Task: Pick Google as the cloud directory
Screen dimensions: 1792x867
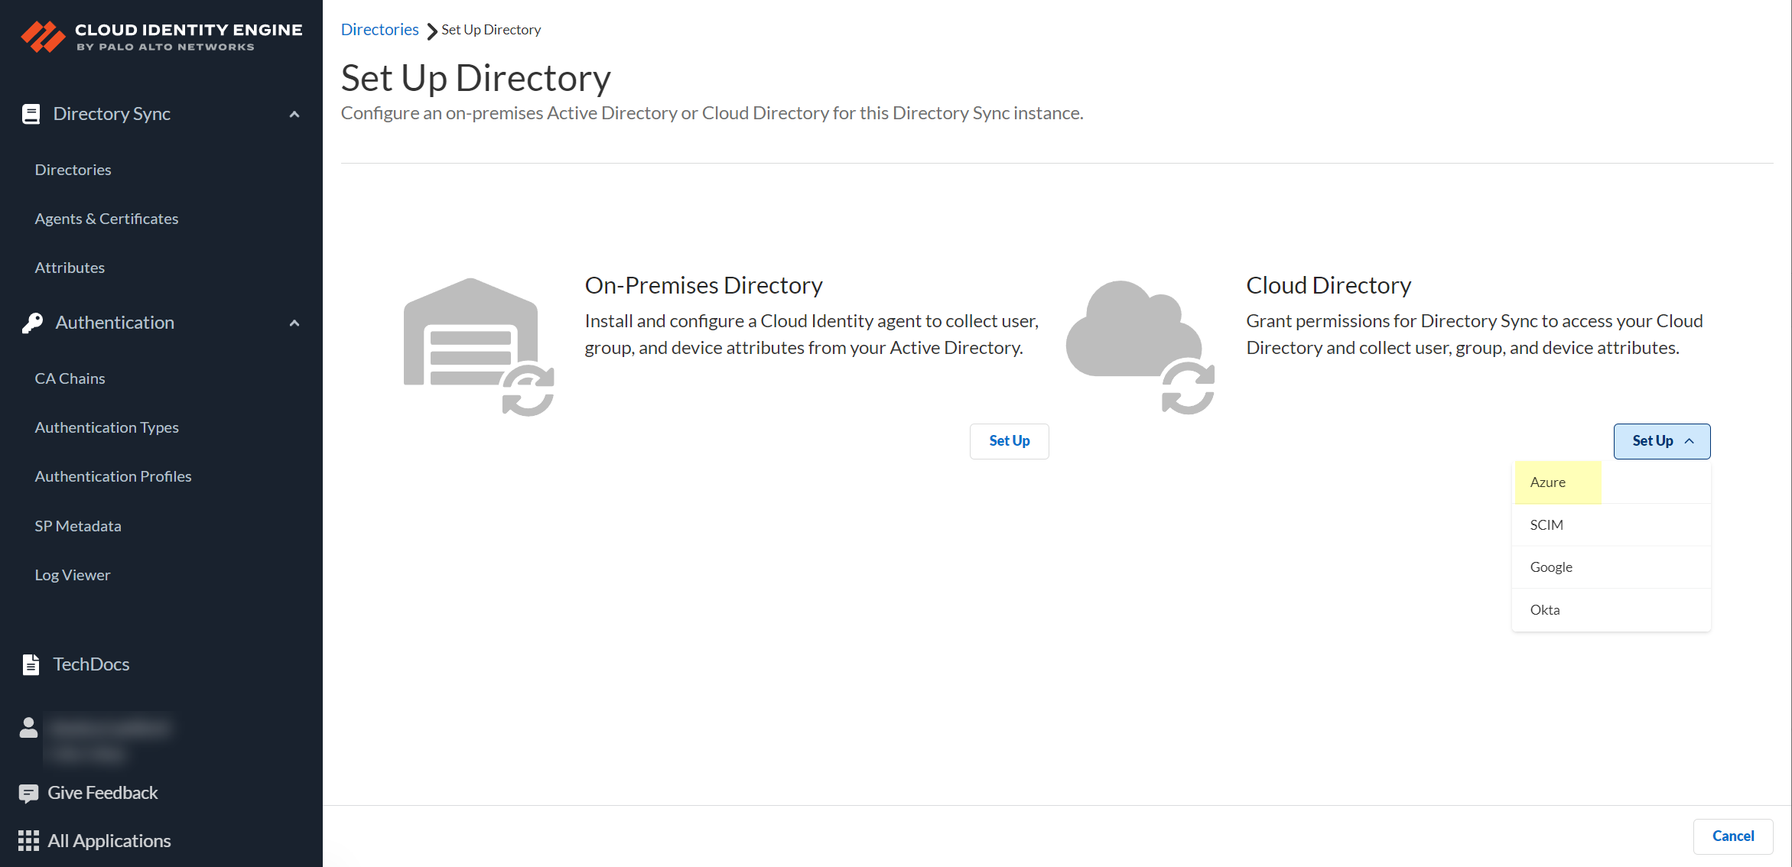Action: (x=1551, y=567)
